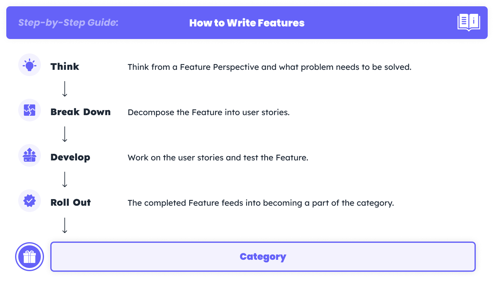This screenshot has width=494, height=290.
Task: Click the 'Think from a Feature Perspective' description
Action: pos(269,67)
